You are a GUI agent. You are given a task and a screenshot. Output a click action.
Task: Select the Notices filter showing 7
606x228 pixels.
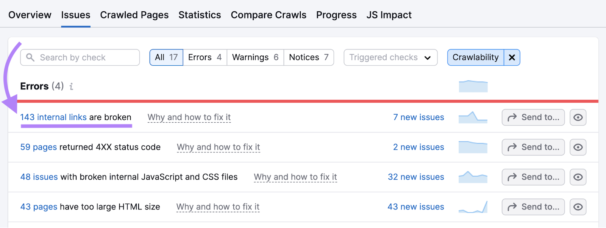[x=308, y=57]
